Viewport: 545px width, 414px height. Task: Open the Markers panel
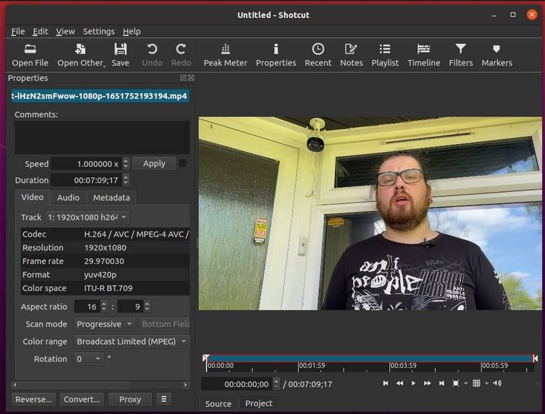496,55
